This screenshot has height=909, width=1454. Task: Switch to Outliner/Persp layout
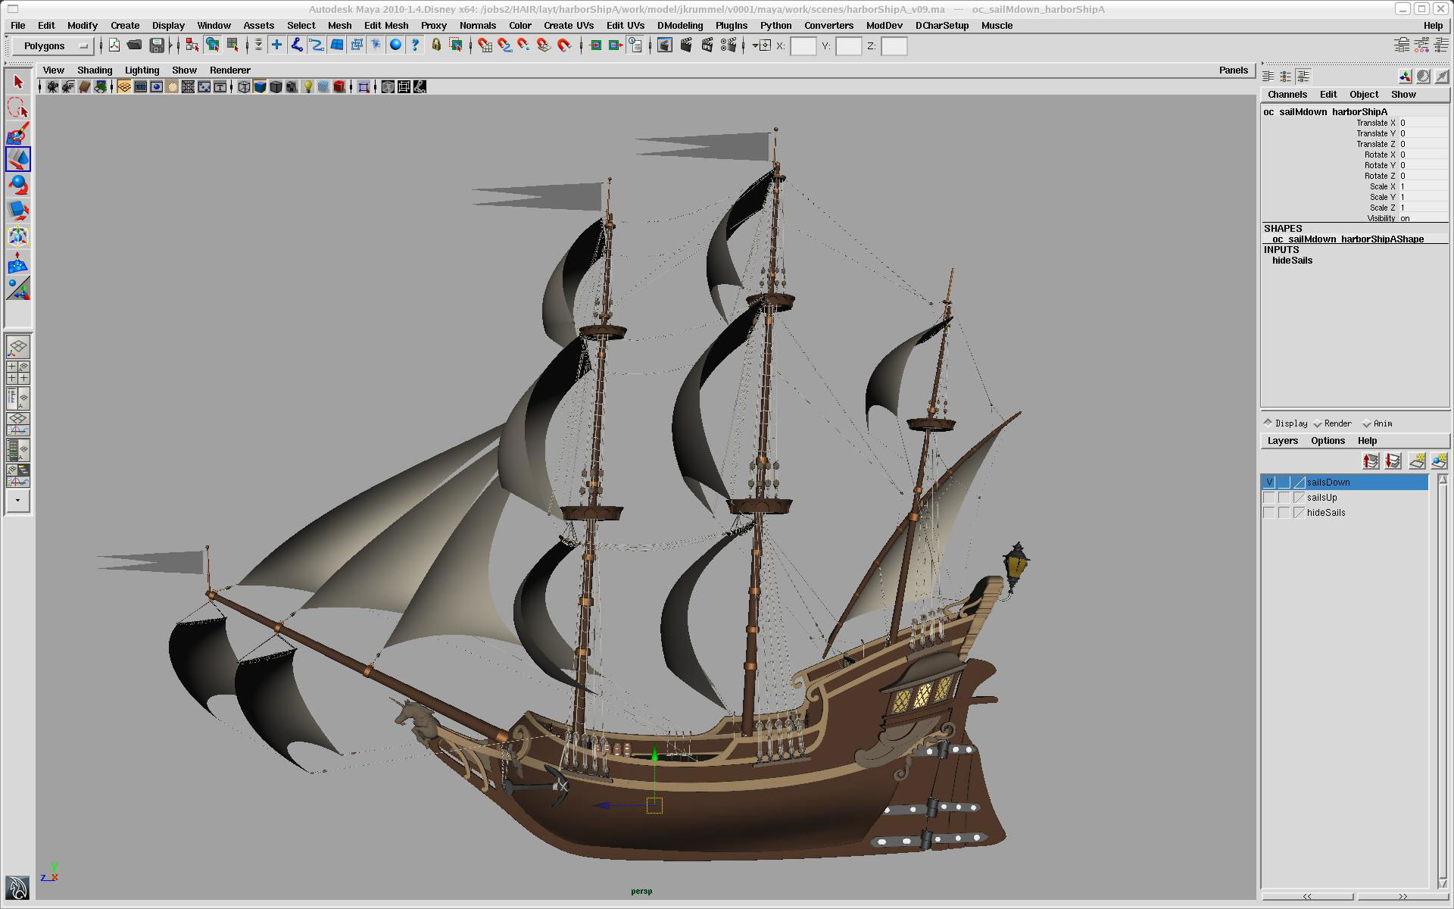pos(18,398)
